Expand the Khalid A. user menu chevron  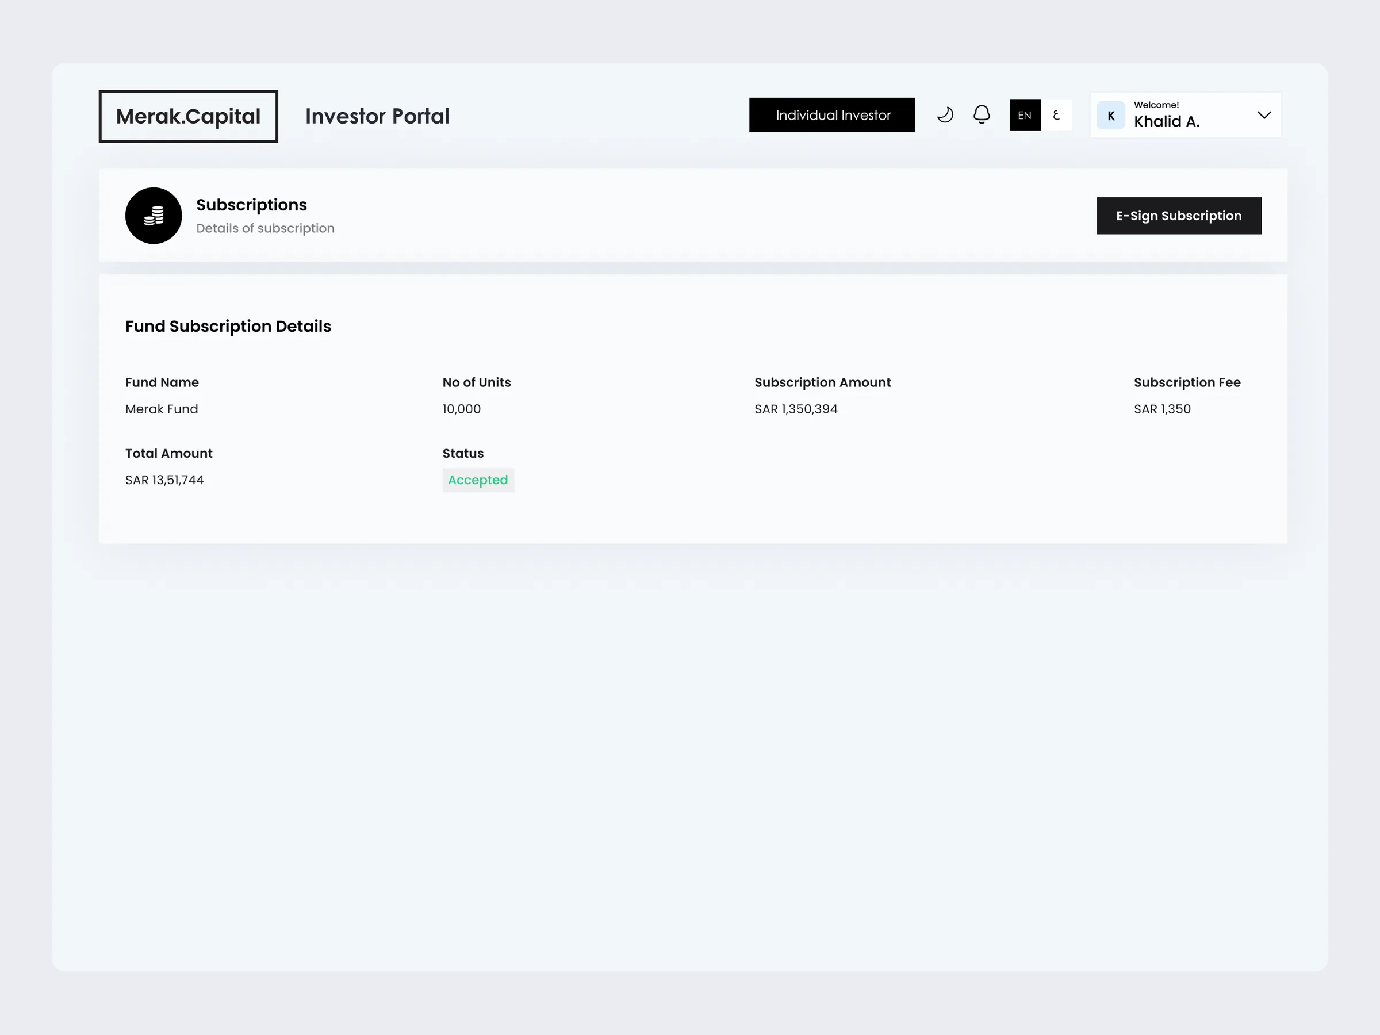1264,115
